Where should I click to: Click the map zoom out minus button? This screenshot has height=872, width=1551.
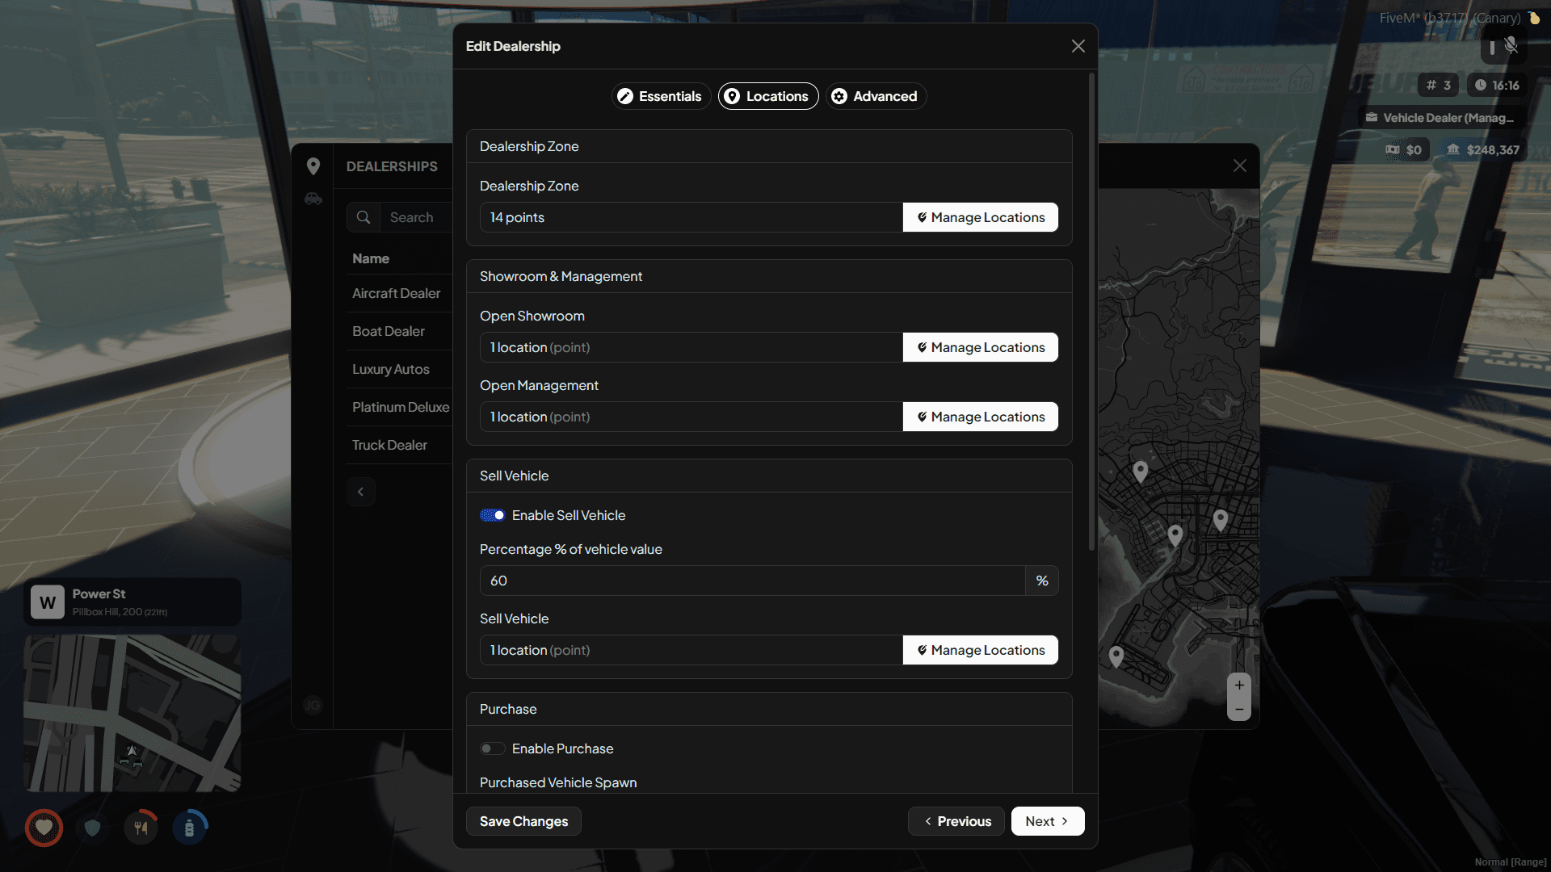pyautogui.click(x=1239, y=710)
